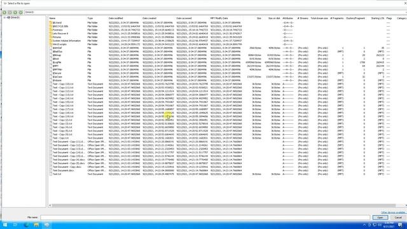Click the $AttrDef file icon
The image size is (407, 229).
click(51, 48)
